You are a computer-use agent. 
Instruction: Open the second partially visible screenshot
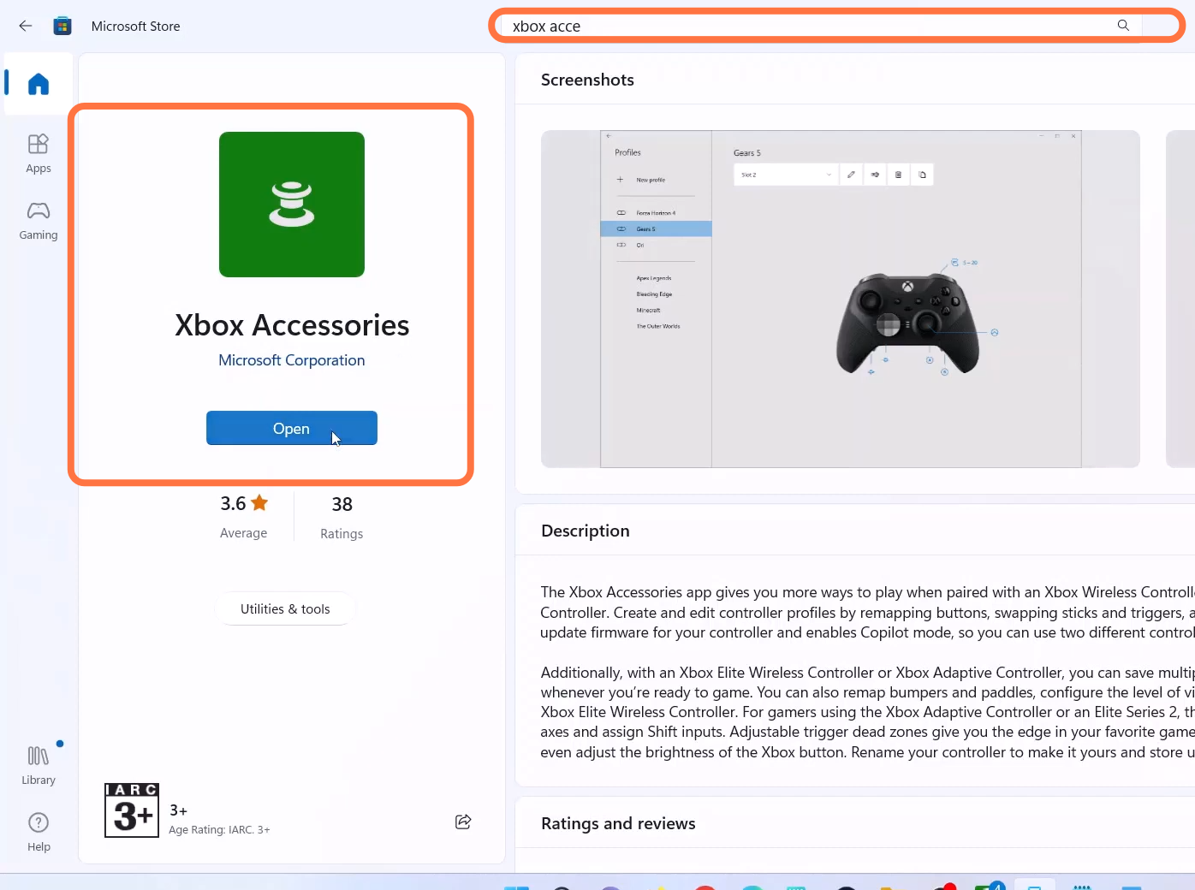[1180, 299]
